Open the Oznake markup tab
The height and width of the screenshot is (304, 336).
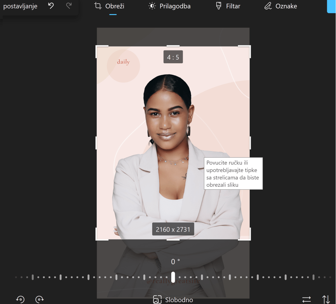tap(281, 6)
